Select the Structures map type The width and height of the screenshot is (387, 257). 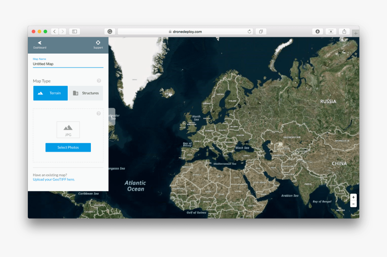pyautogui.click(x=85, y=93)
